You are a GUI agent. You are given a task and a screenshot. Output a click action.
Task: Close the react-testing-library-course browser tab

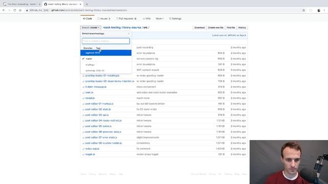[x=80, y=4]
